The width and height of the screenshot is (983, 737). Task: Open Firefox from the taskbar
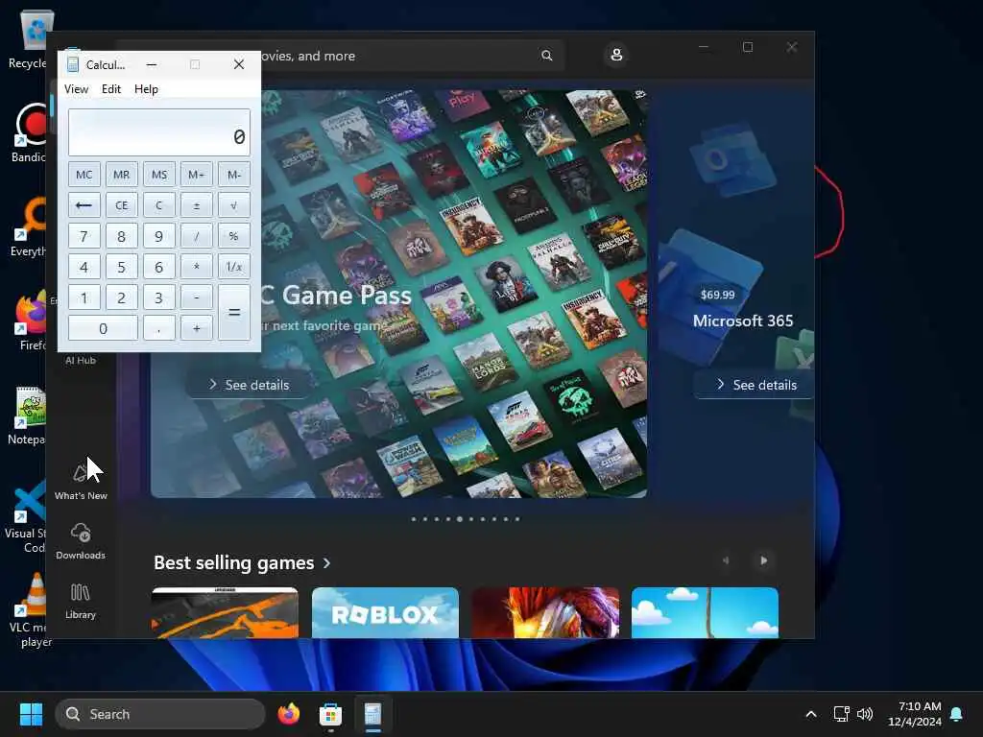[x=288, y=714]
